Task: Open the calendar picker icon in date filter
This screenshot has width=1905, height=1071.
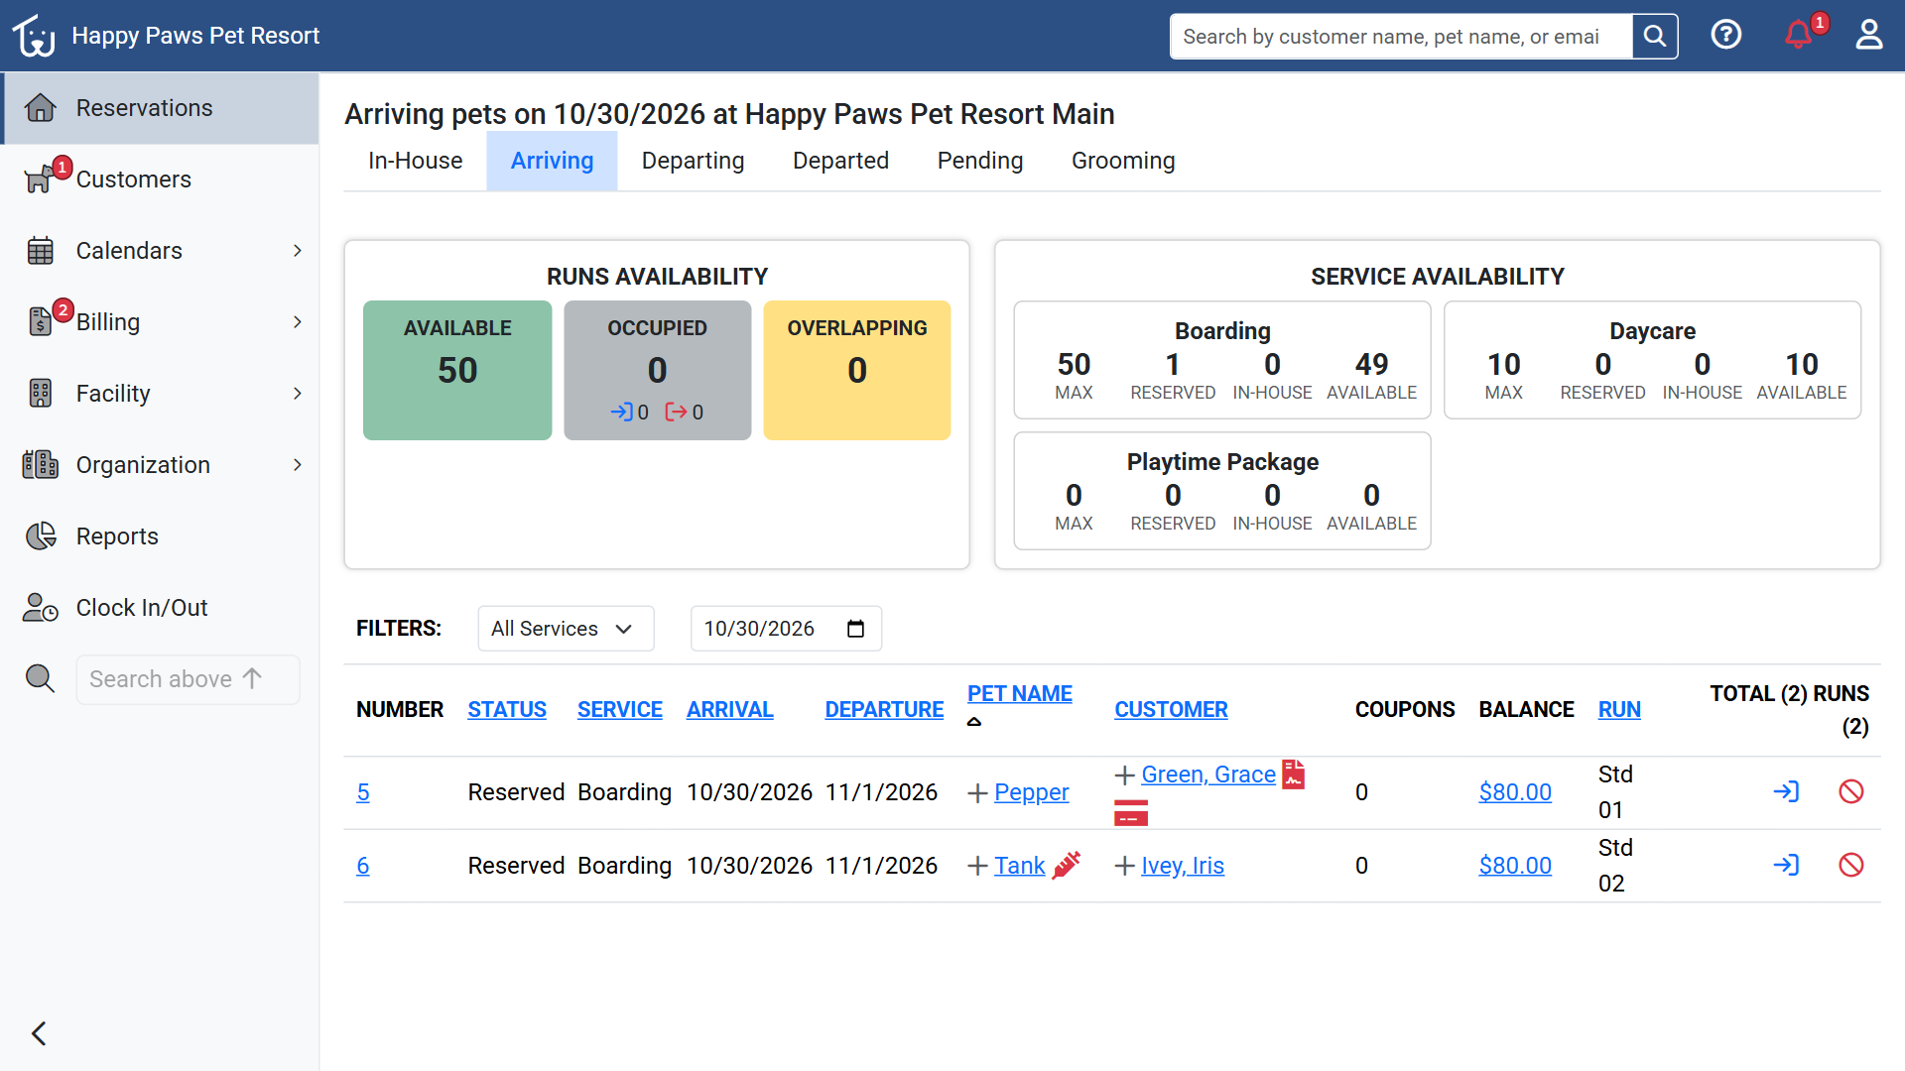Action: (x=855, y=629)
